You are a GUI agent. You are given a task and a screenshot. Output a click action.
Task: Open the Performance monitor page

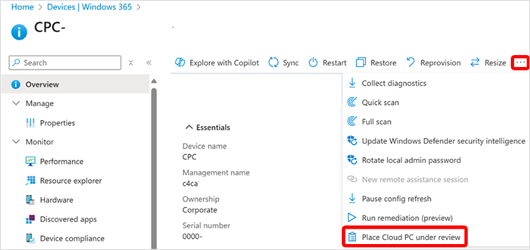[54, 161]
